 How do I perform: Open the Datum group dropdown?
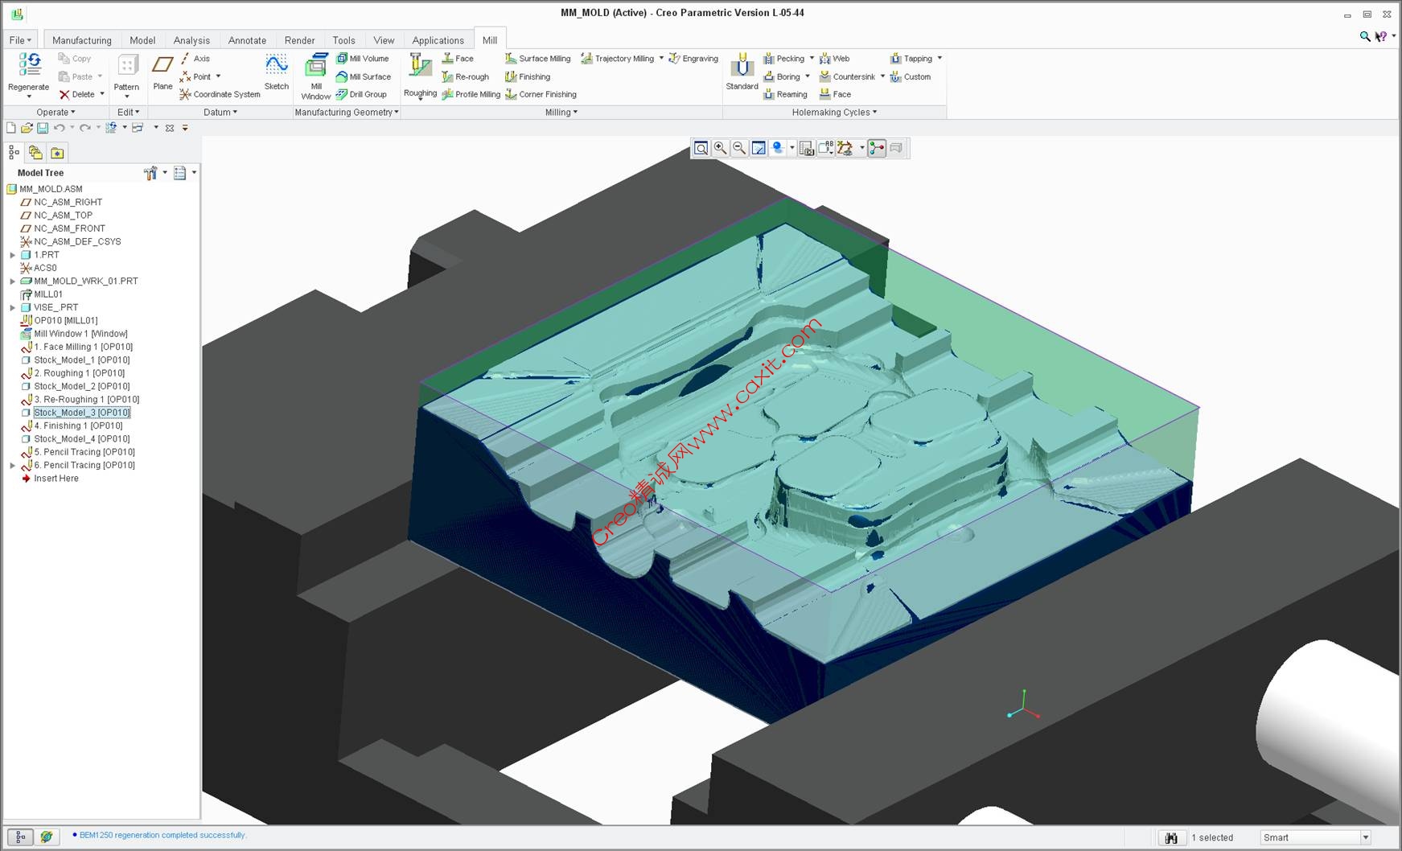220,113
